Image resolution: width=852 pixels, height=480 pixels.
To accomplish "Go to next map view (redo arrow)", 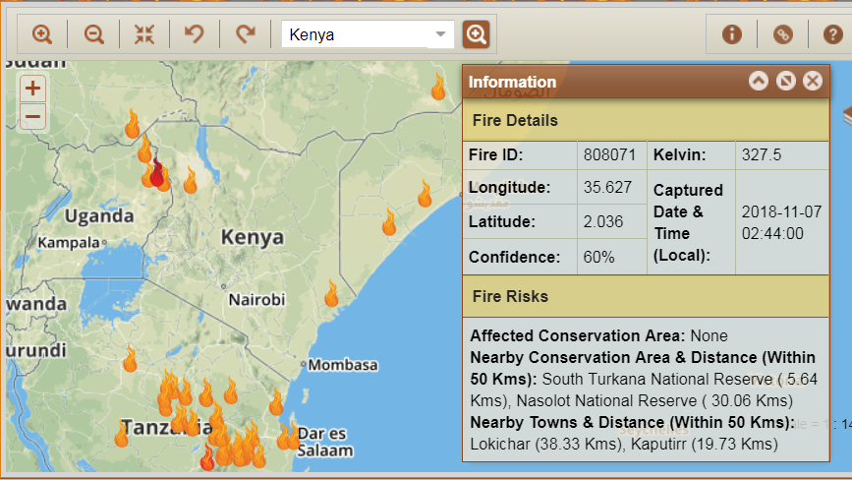I will 245,34.
